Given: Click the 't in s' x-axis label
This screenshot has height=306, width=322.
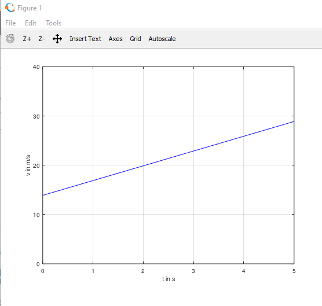Looking at the screenshot, I should point(169,279).
